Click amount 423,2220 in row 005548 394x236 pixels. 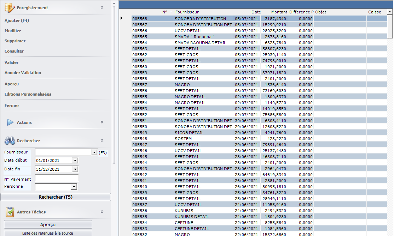(277, 139)
